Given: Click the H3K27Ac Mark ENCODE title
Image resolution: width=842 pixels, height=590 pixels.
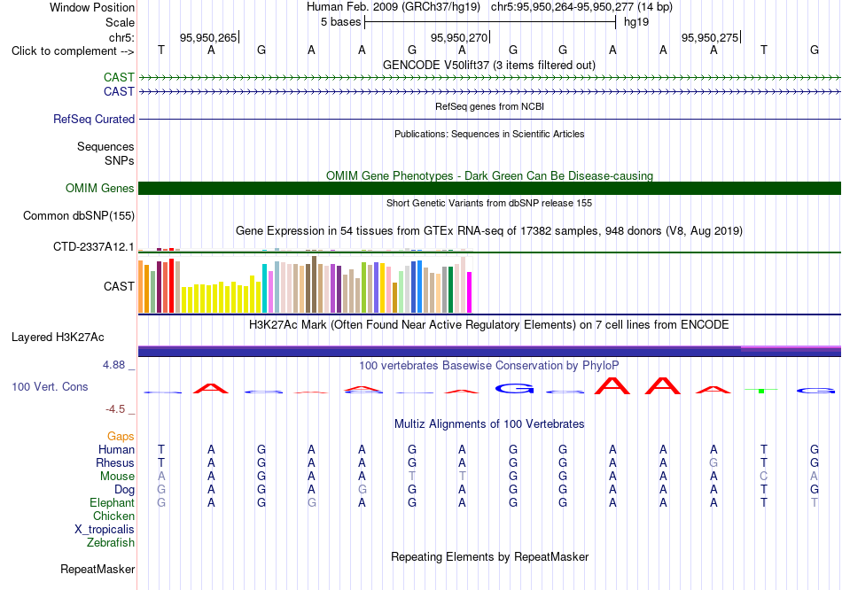Looking at the screenshot, I should click(x=488, y=325).
